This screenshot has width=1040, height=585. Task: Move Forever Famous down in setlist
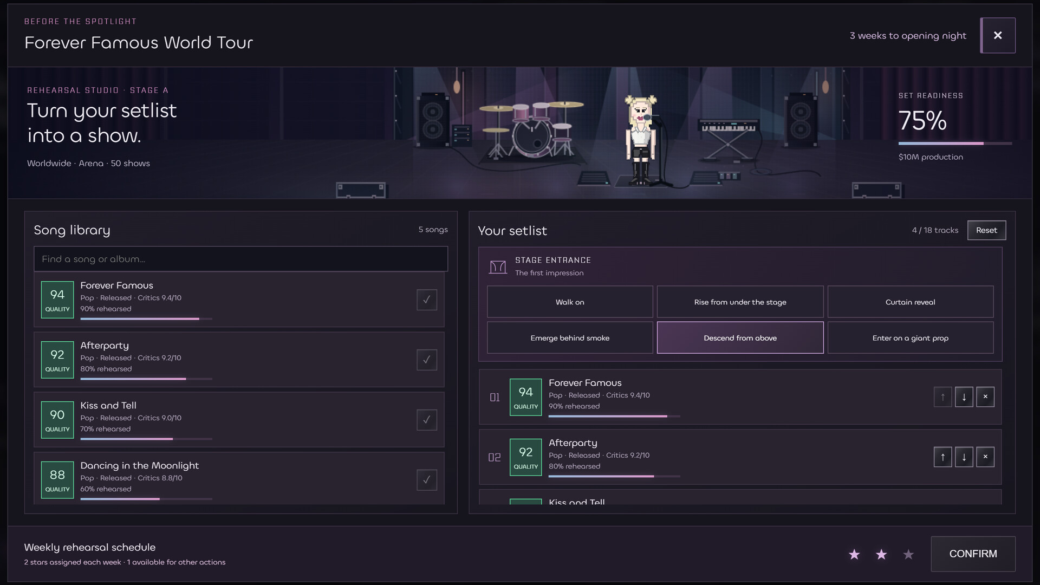click(x=964, y=397)
